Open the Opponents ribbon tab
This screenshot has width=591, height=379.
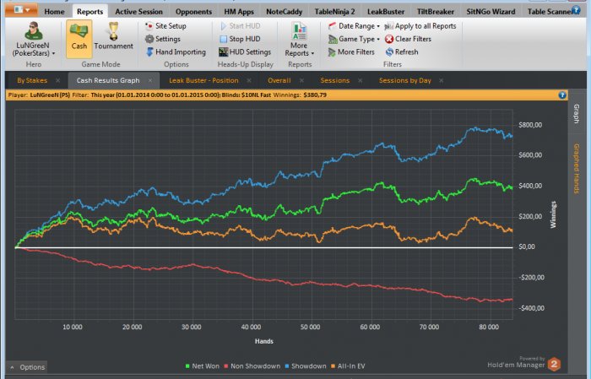[x=193, y=12]
